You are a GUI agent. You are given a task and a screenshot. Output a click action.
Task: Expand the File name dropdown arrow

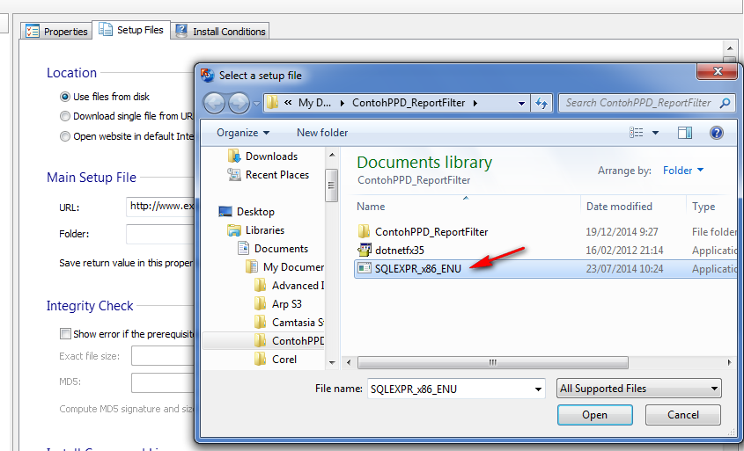538,389
